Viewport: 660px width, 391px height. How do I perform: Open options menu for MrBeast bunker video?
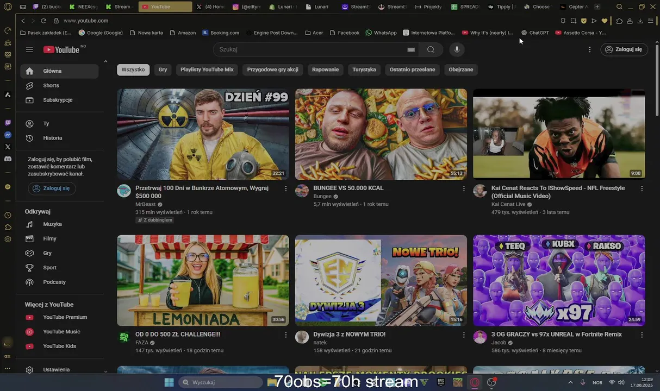click(x=286, y=188)
